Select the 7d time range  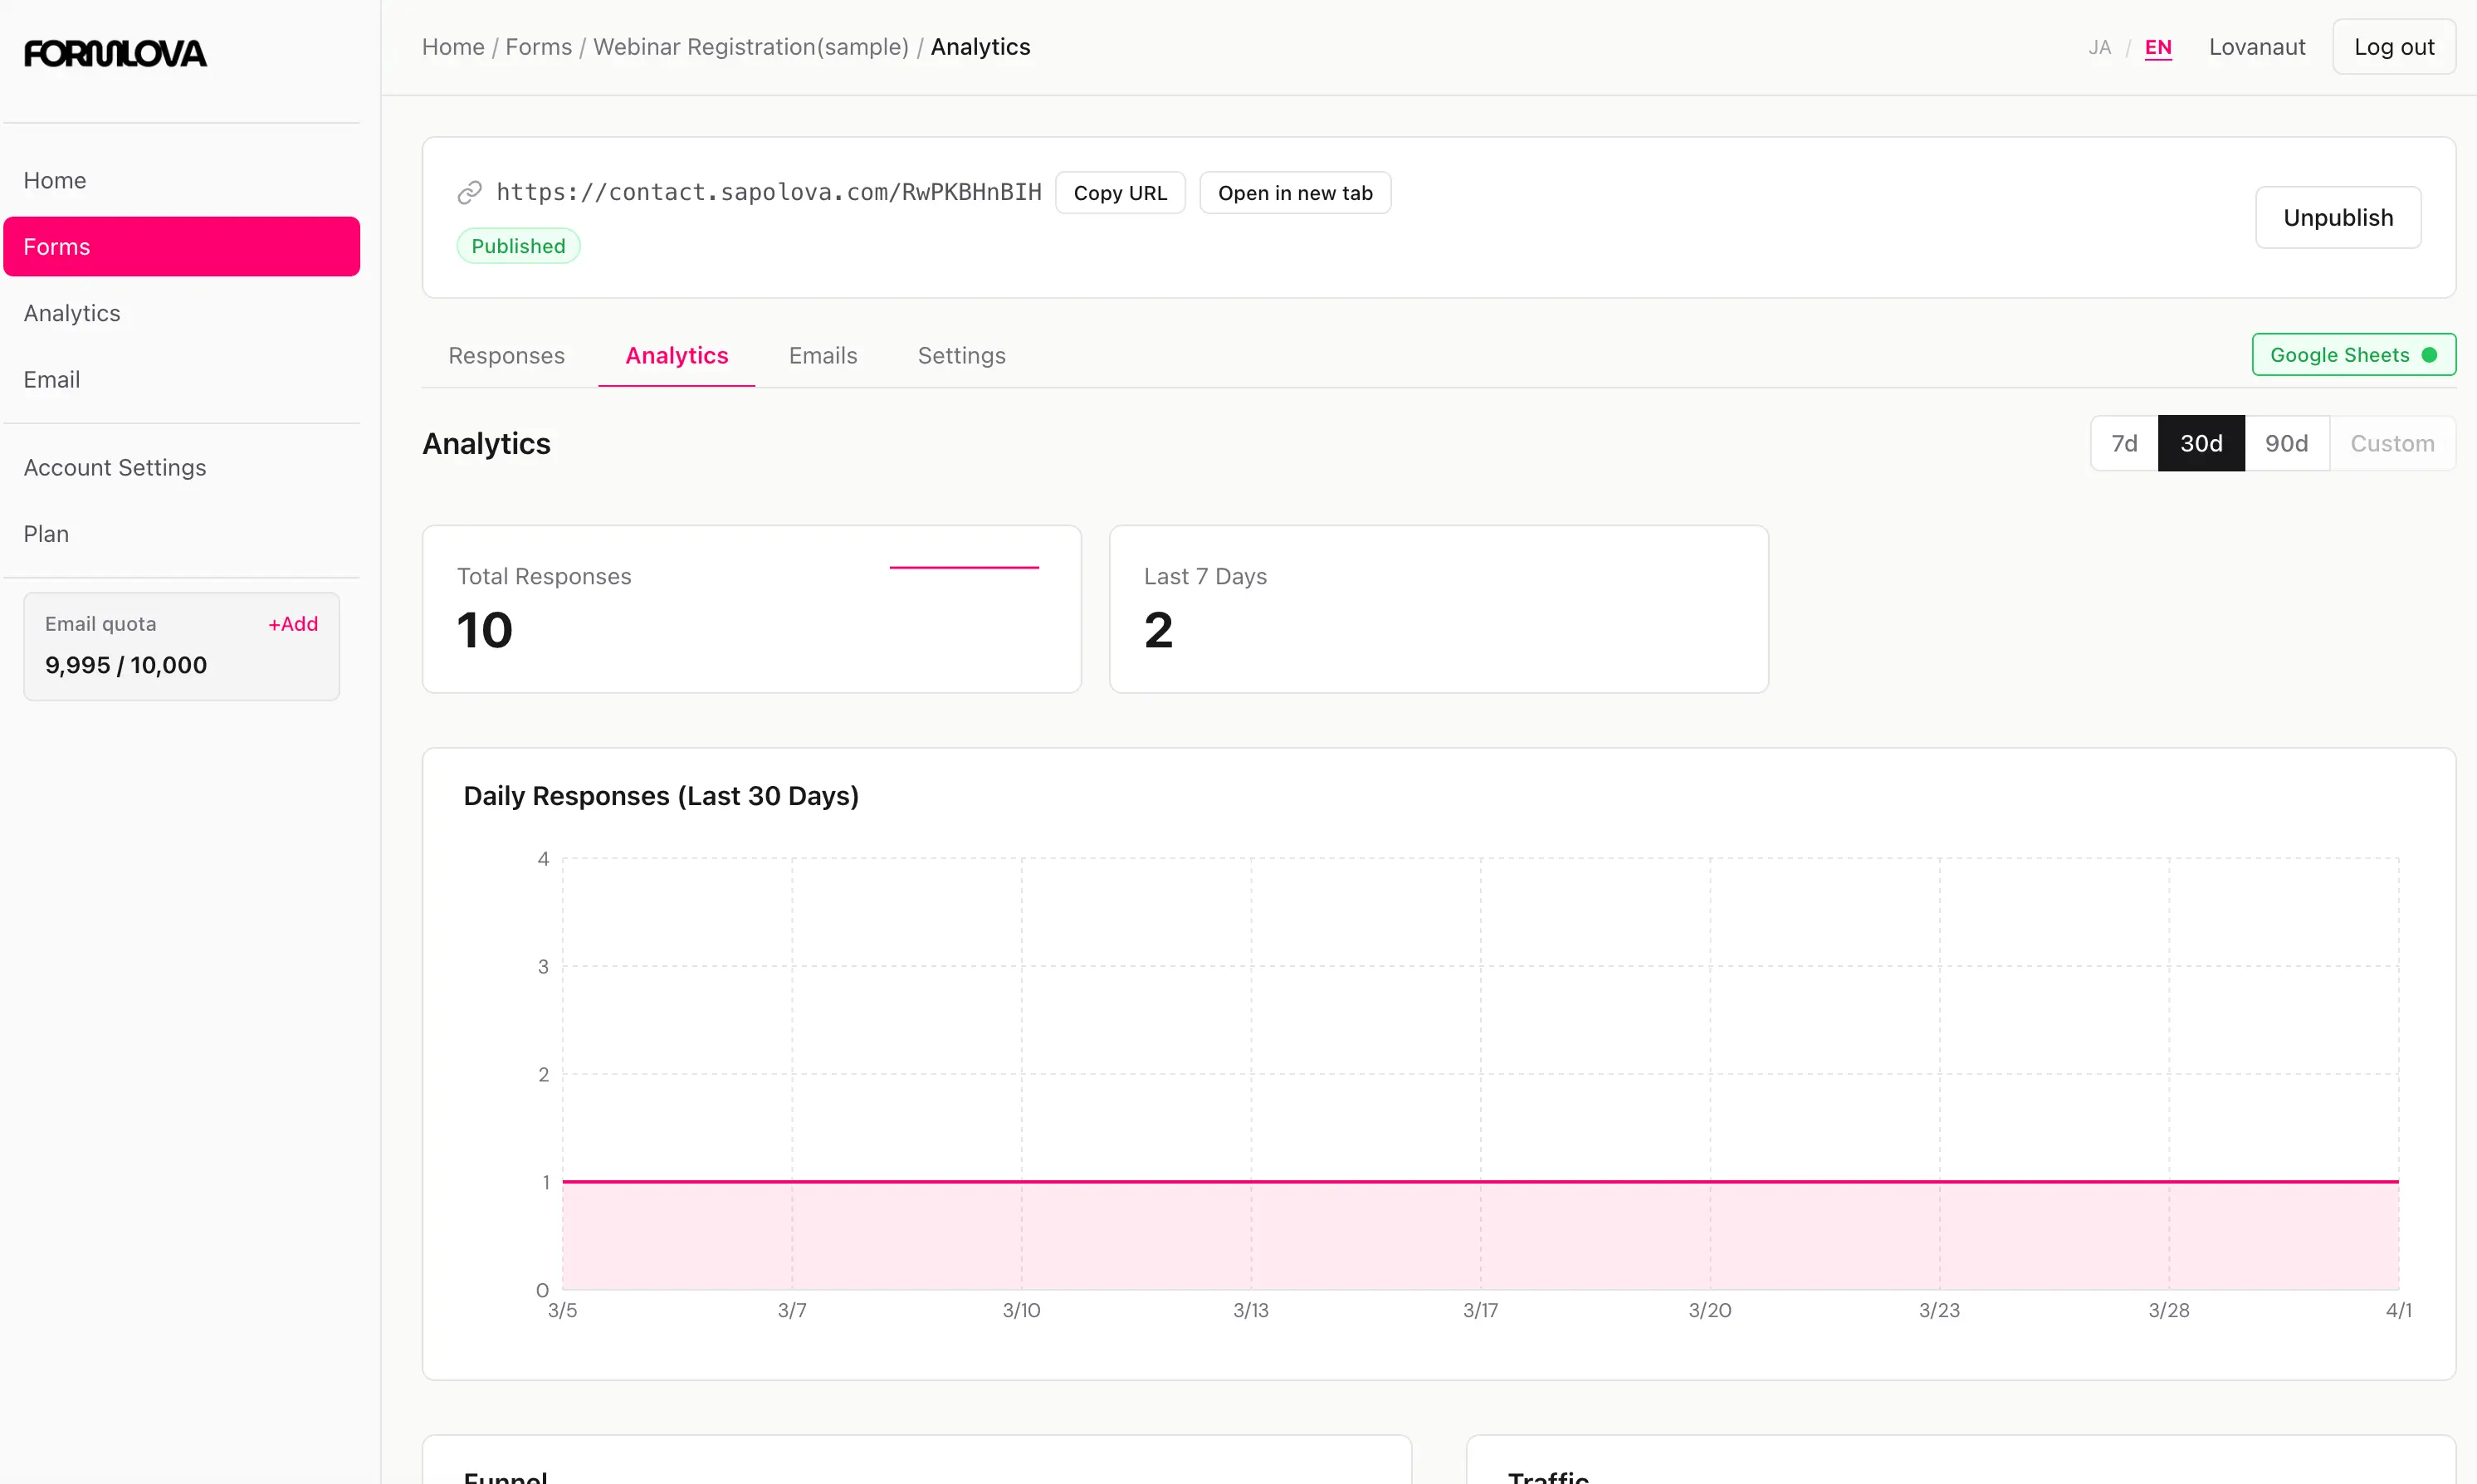pos(2124,443)
